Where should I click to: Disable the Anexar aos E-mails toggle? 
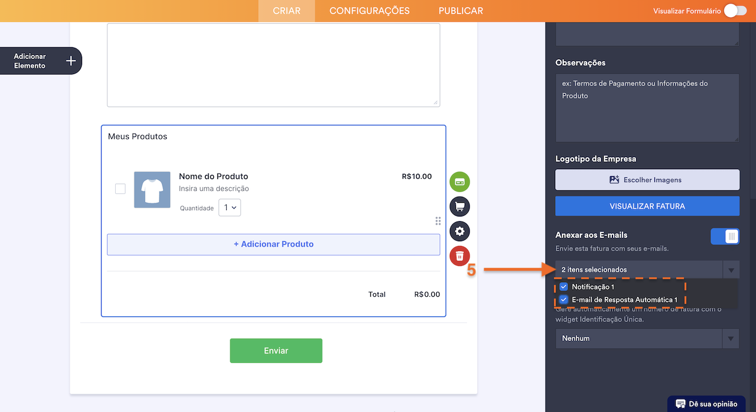pos(725,236)
